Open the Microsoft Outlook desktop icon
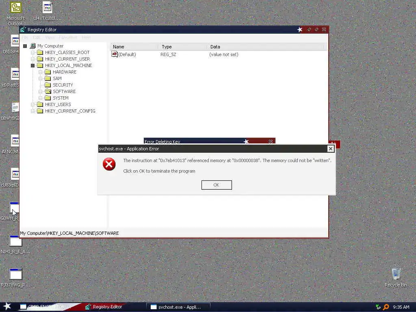This screenshot has height=312, width=416. [x=15, y=14]
